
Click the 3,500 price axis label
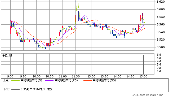coord(161,47)
